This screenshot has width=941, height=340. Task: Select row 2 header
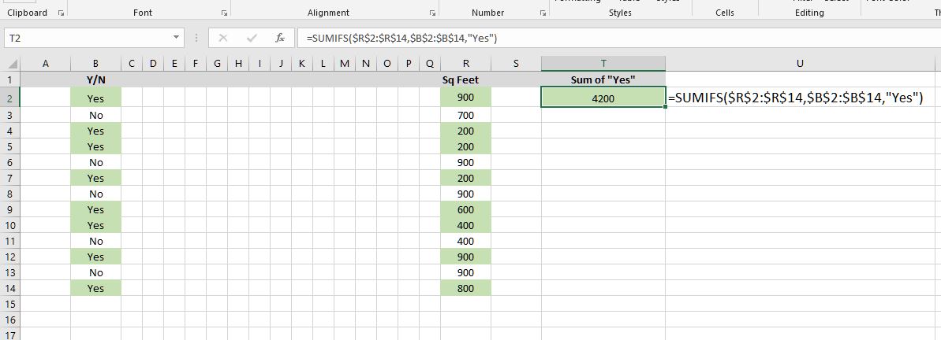tap(10, 98)
